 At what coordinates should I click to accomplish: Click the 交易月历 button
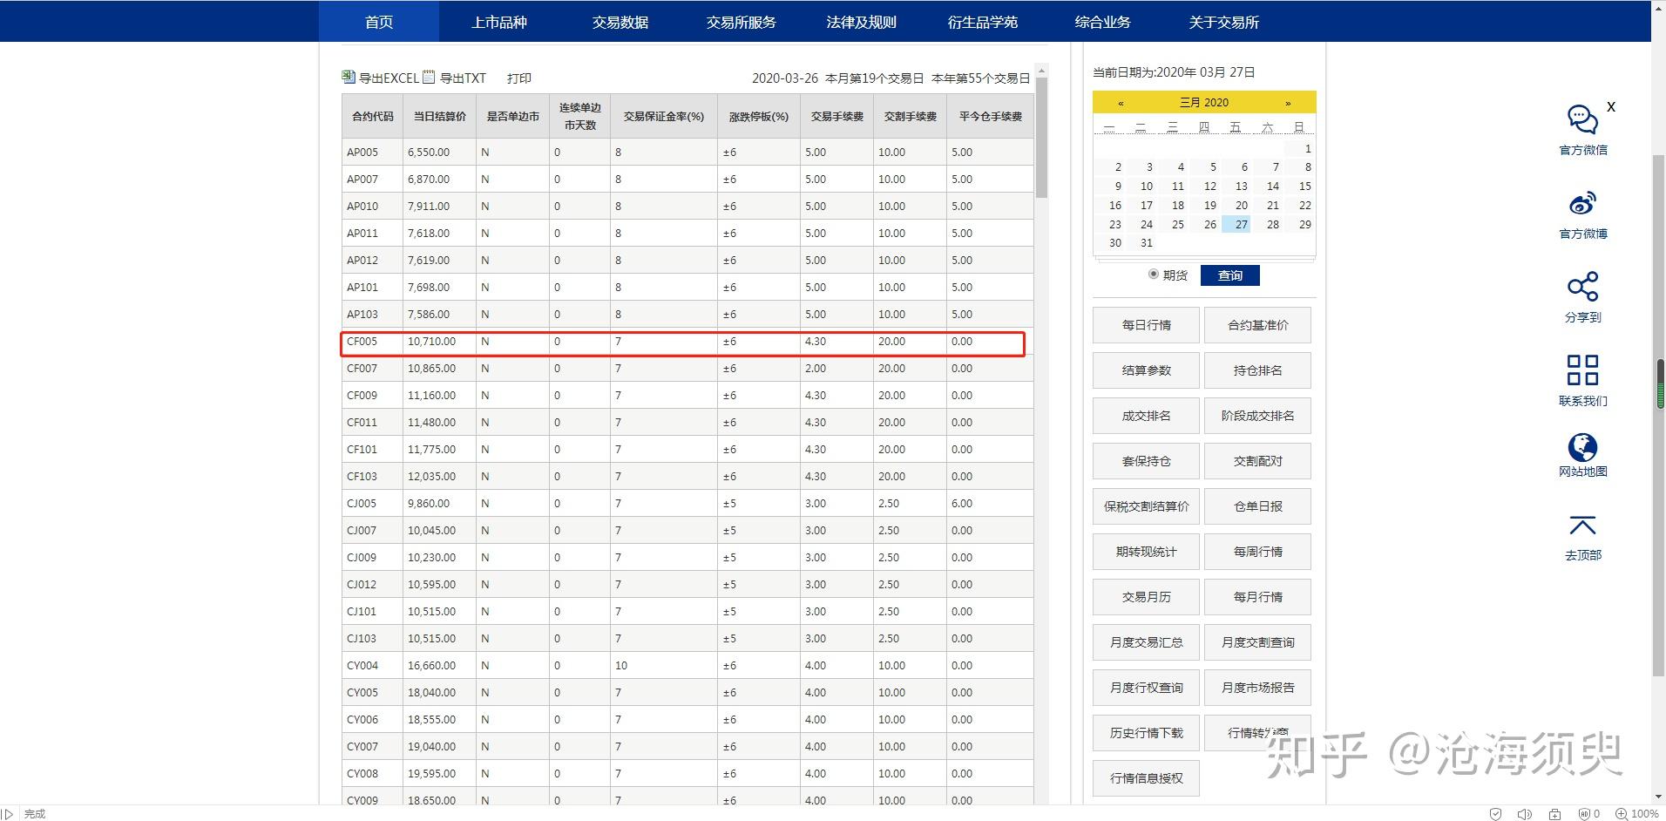coord(1146,597)
